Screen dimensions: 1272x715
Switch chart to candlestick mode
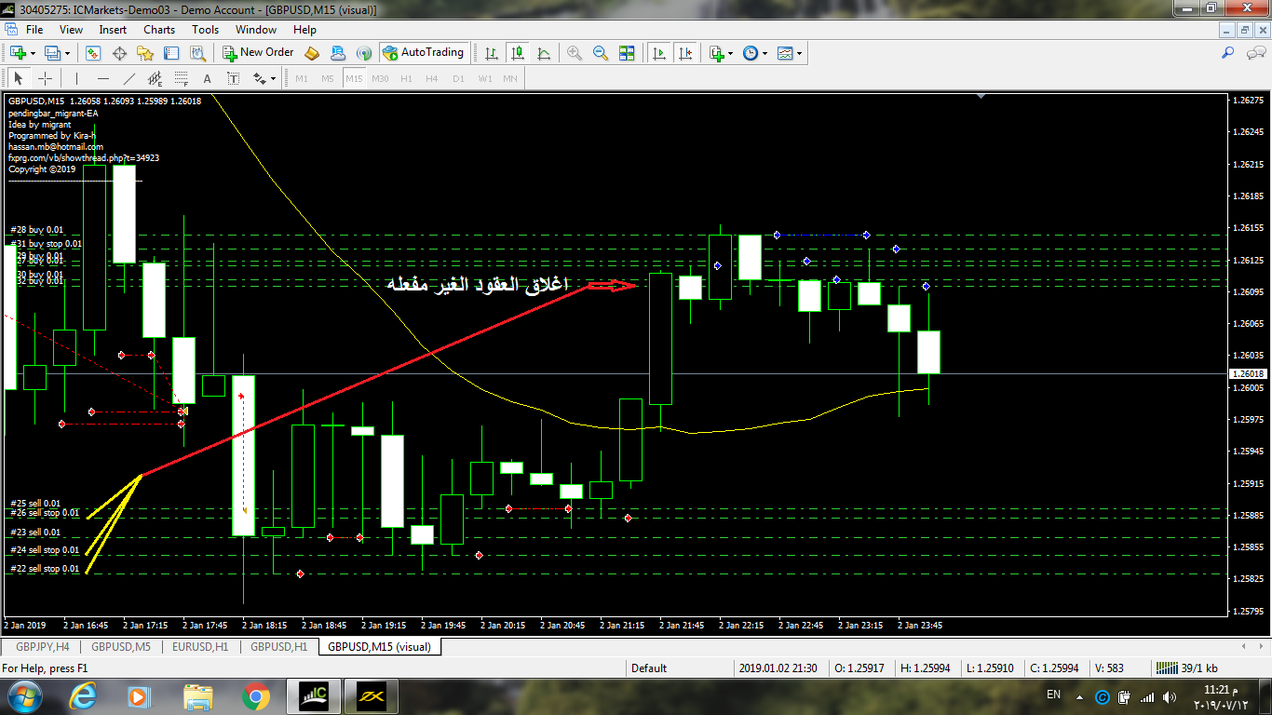point(517,53)
